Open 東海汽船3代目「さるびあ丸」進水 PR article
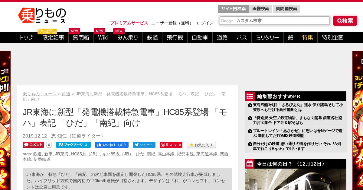Image resolution: width=363 pixels, height=190 pixels. click(298, 107)
